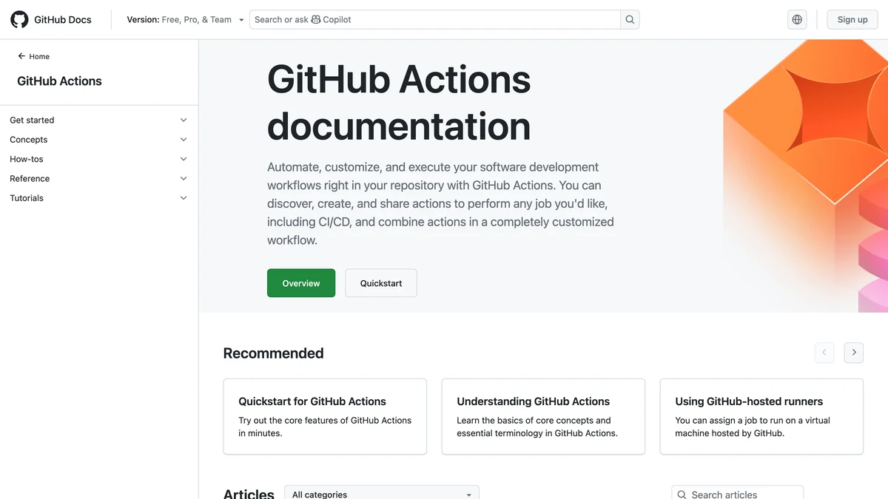Open Understanding GitHub Actions card
The width and height of the screenshot is (888, 499).
543,416
